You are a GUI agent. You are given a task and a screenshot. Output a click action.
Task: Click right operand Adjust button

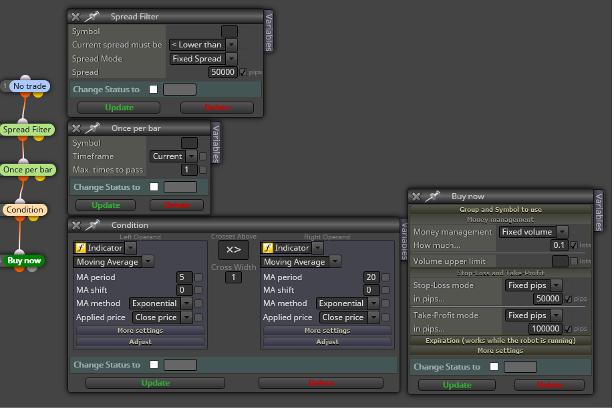tap(327, 342)
